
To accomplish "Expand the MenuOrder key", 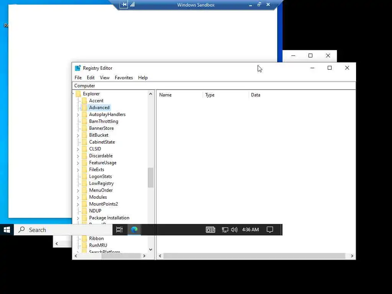I will tap(78, 191).
